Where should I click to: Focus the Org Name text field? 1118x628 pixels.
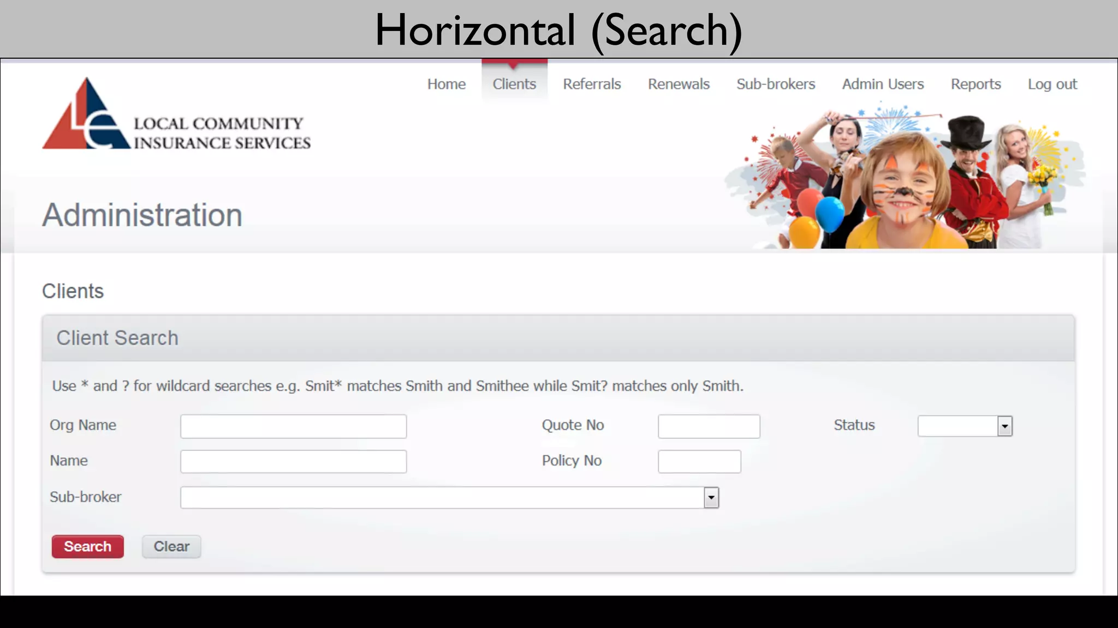293,426
